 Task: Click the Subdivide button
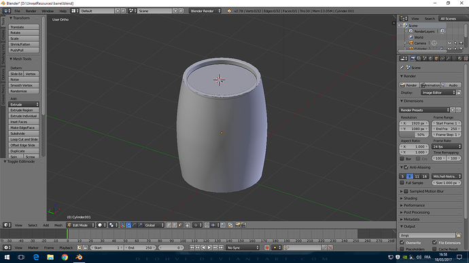pyautogui.click(x=24, y=134)
